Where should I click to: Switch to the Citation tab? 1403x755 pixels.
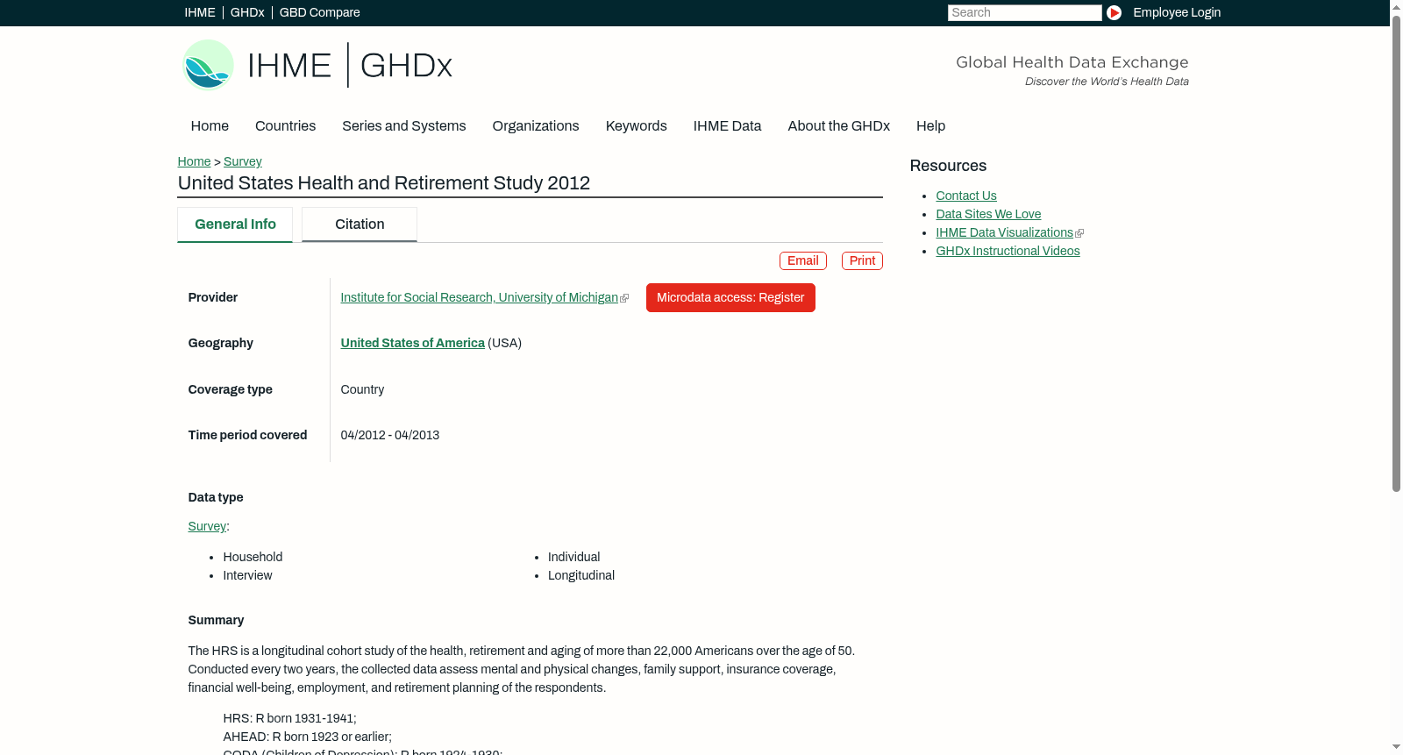[360, 224]
